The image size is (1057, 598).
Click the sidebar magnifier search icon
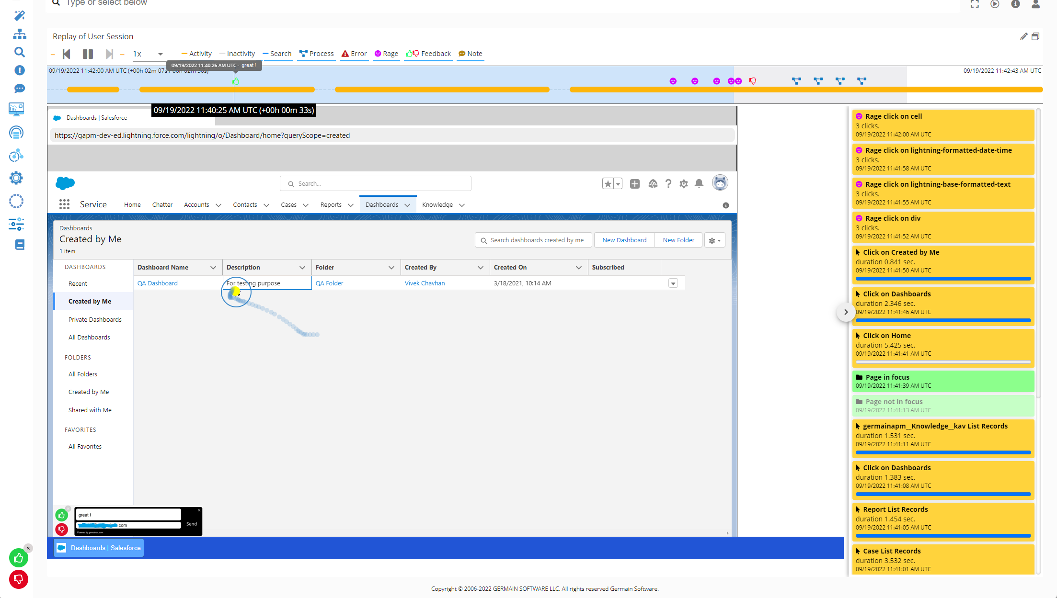coord(19,52)
